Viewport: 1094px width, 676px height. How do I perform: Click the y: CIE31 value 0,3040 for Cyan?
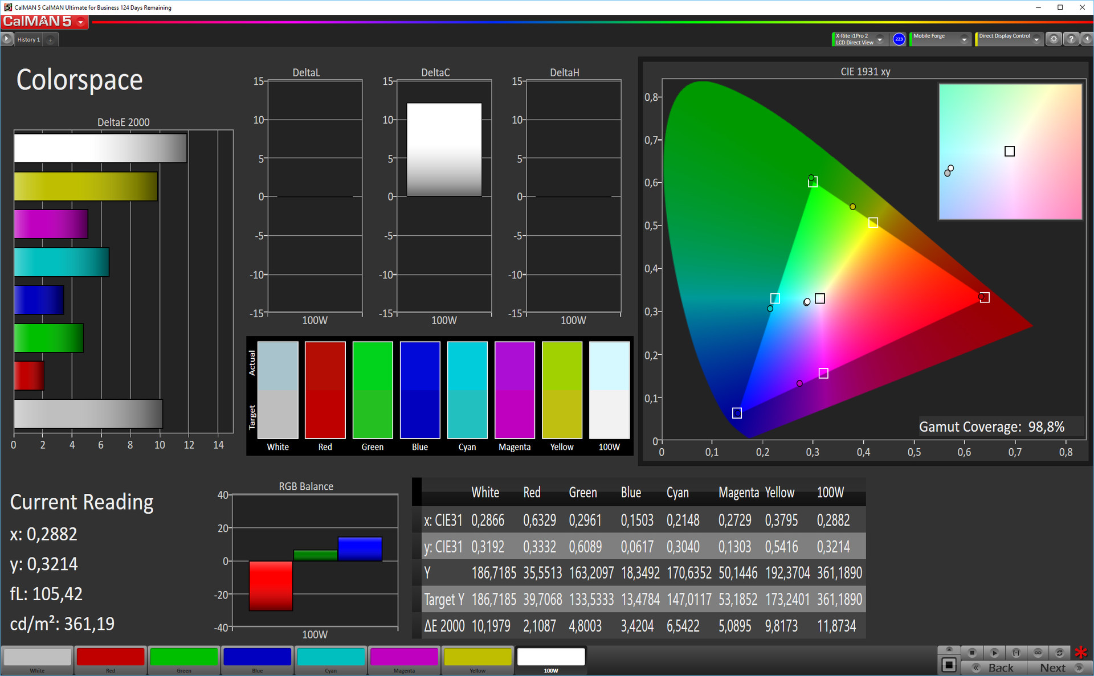[x=683, y=547]
